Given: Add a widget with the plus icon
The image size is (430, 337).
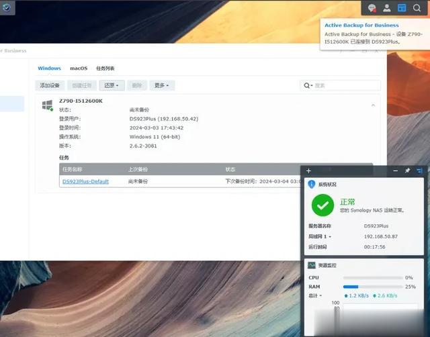Looking at the screenshot, I should point(308,171).
